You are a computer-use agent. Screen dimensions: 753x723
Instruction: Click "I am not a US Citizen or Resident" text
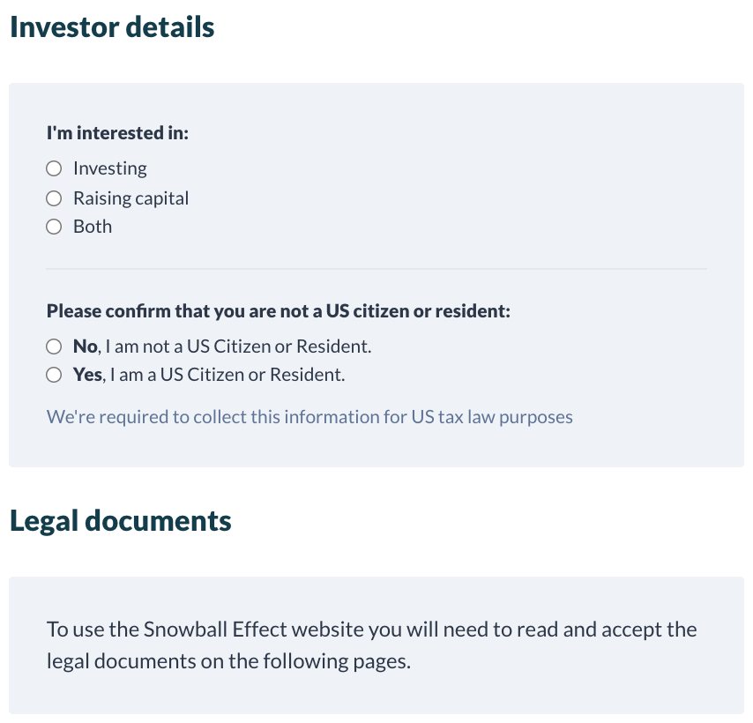(238, 347)
